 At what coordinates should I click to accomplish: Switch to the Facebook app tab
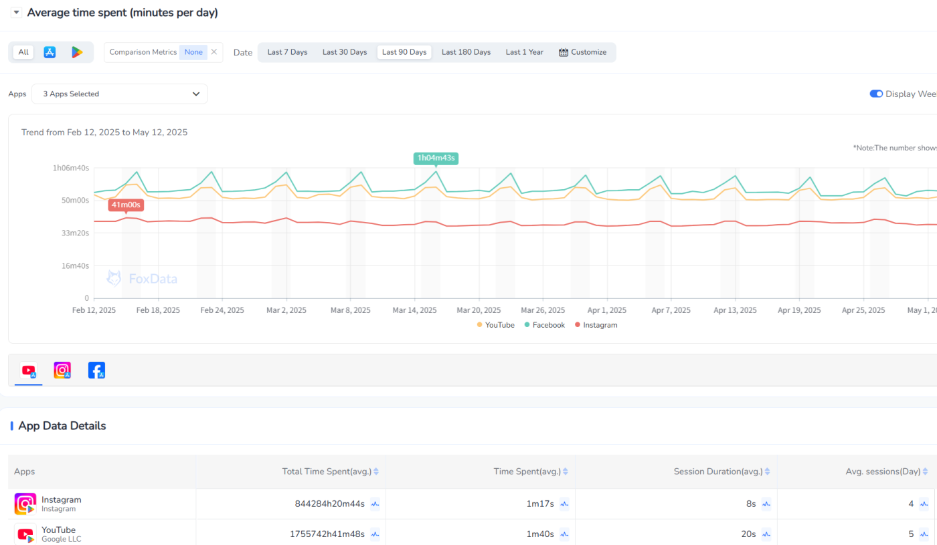point(96,370)
